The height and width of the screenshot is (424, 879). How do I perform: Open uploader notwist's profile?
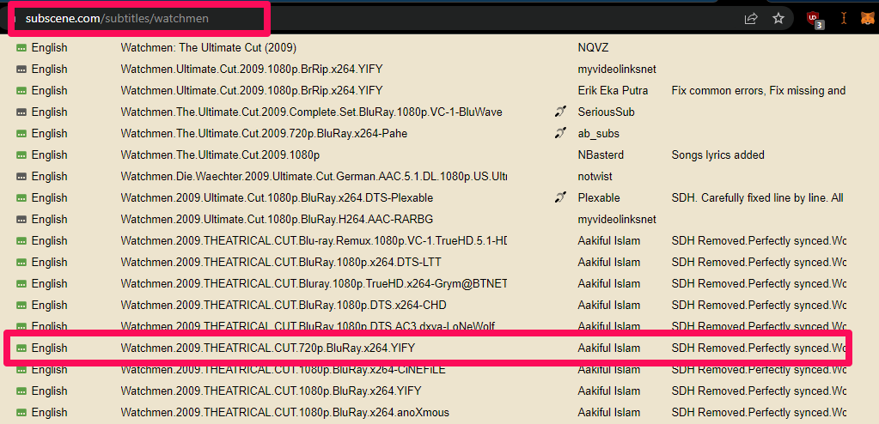595,177
